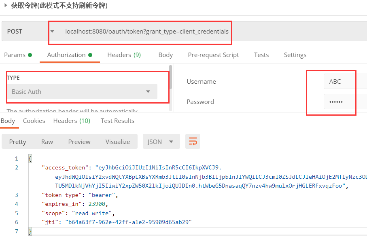The width and height of the screenshot is (367, 239).
Task: Click the "expires_in" key text
Action: coord(62,204)
